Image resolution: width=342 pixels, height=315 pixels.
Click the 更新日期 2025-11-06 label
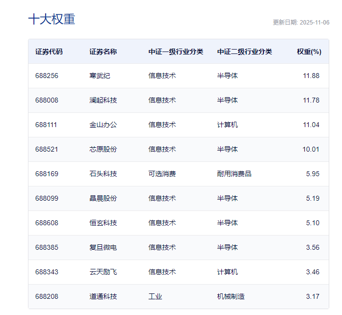coord(301,23)
